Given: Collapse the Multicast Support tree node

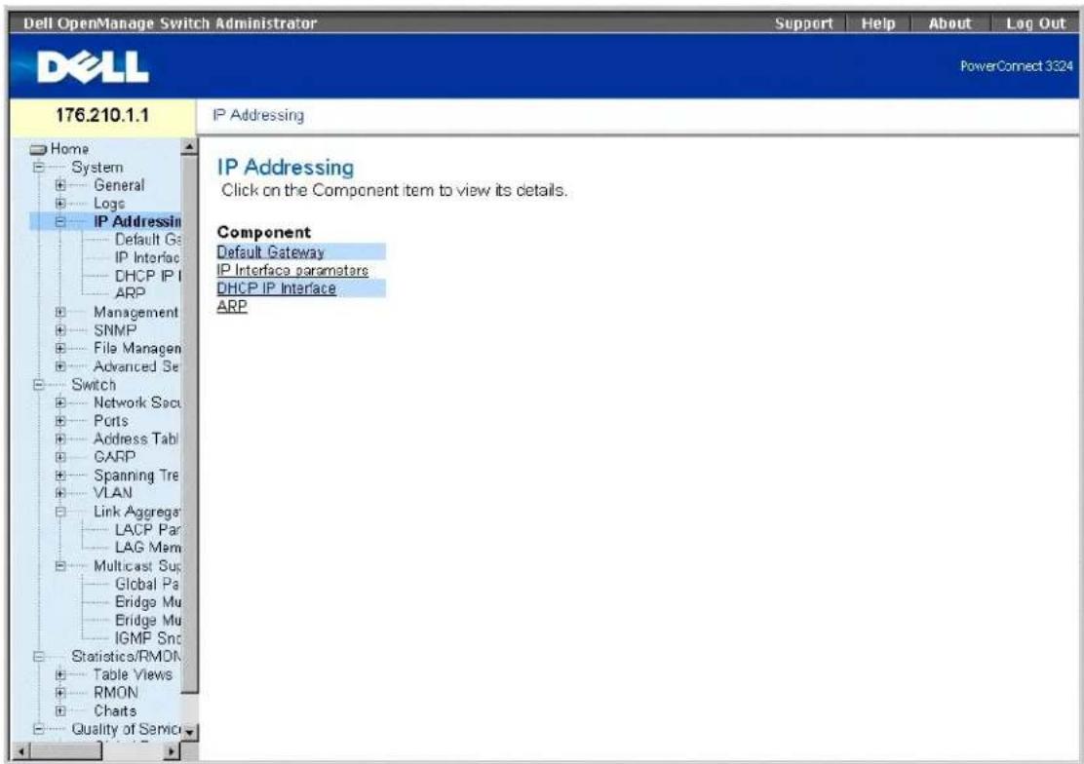Looking at the screenshot, I should [x=60, y=565].
